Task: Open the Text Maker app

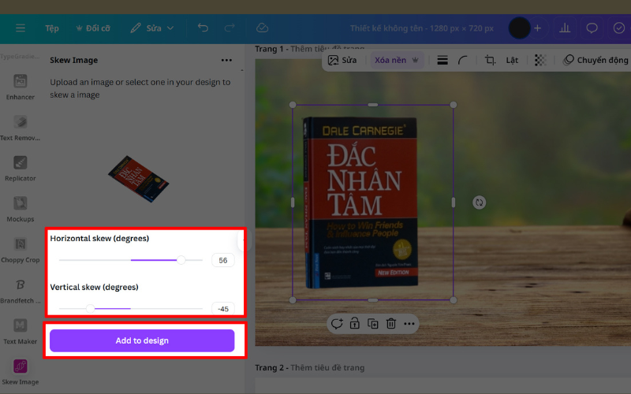Action: point(21,326)
